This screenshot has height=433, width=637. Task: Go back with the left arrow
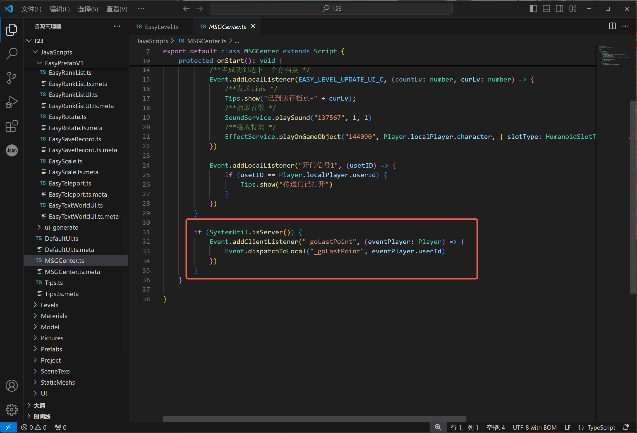pos(186,9)
